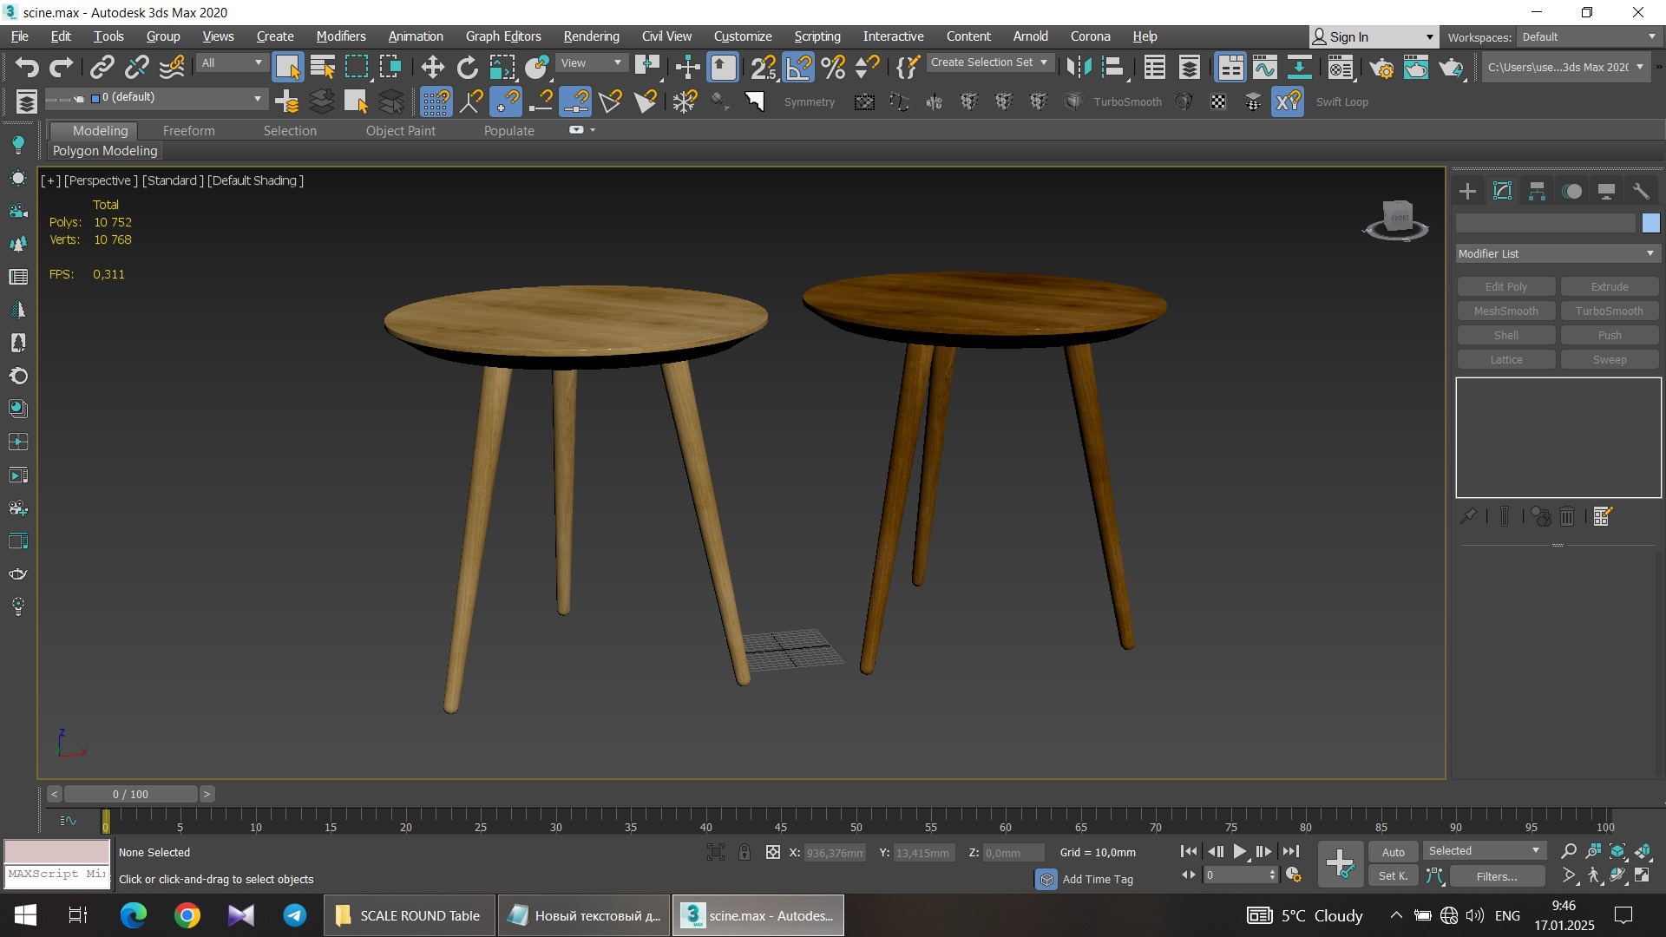1666x937 pixels.
Task: Toggle the Spinner Snap button
Action: pos(868,67)
